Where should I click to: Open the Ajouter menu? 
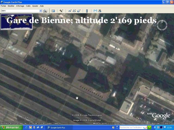[x=35, y=6]
